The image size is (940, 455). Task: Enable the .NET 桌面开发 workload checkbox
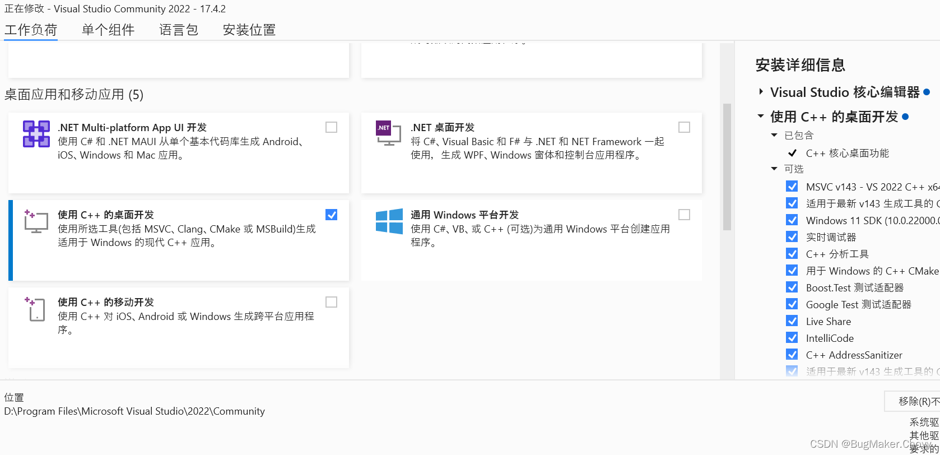(684, 127)
